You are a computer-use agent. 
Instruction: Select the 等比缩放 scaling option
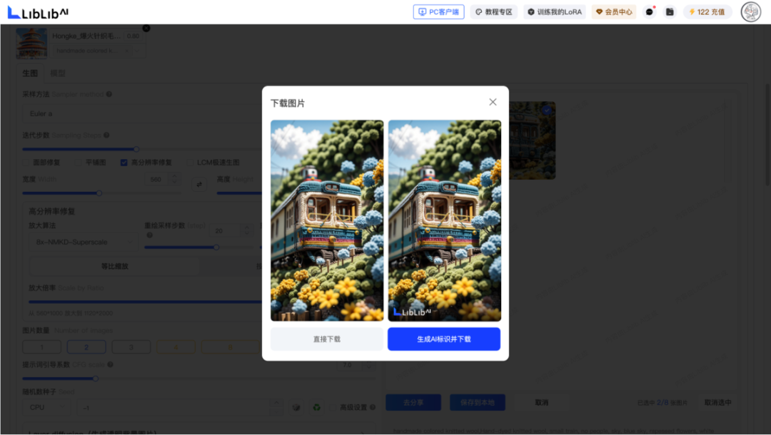(114, 267)
